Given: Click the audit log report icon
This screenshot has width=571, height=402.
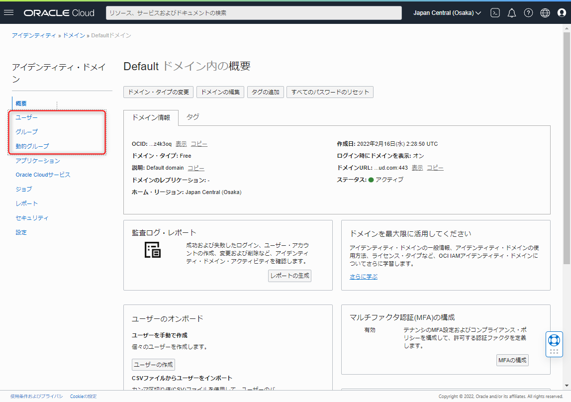Looking at the screenshot, I should (x=153, y=250).
